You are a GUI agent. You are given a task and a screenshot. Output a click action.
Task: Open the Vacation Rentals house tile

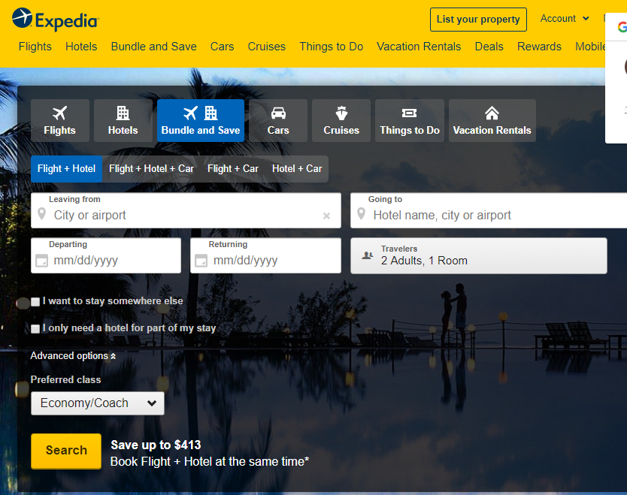[x=492, y=120]
